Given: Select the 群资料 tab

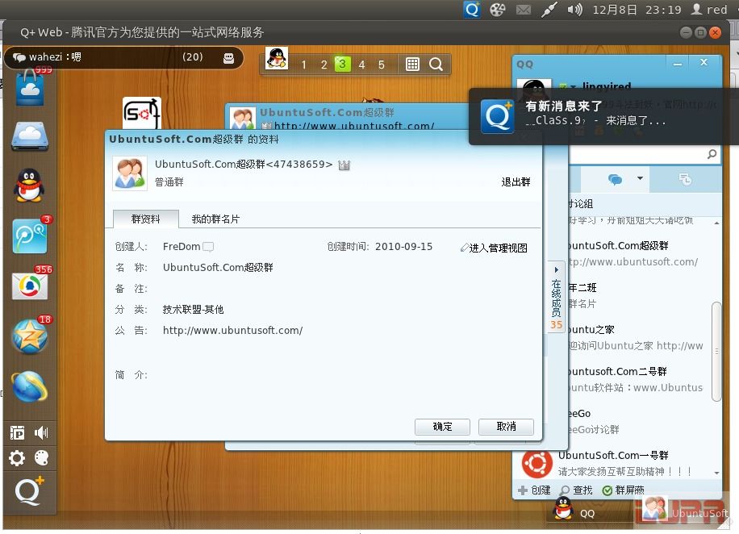Looking at the screenshot, I should click(x=145, y=219).
